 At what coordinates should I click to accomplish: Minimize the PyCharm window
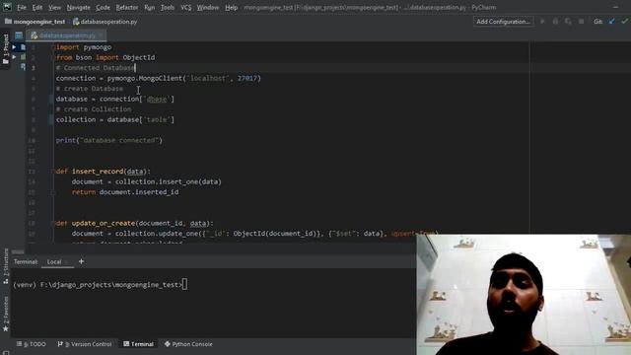point(615,7)
